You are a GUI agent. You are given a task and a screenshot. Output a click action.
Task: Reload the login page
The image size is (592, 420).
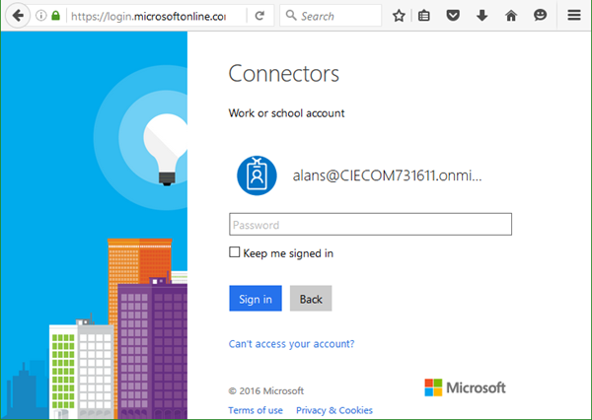tap(259, 16)
